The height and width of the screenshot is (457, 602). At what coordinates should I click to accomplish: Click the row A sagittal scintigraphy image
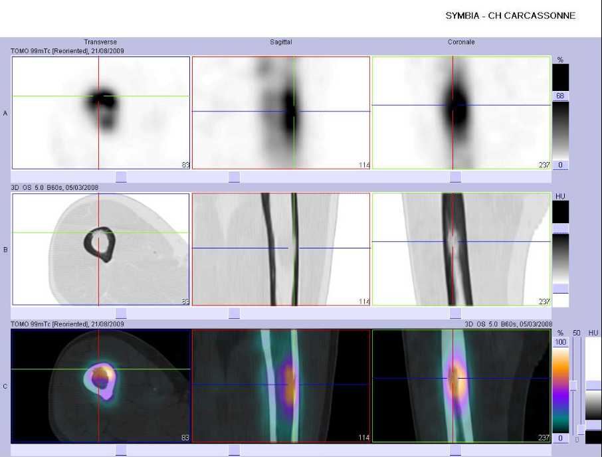281,113
